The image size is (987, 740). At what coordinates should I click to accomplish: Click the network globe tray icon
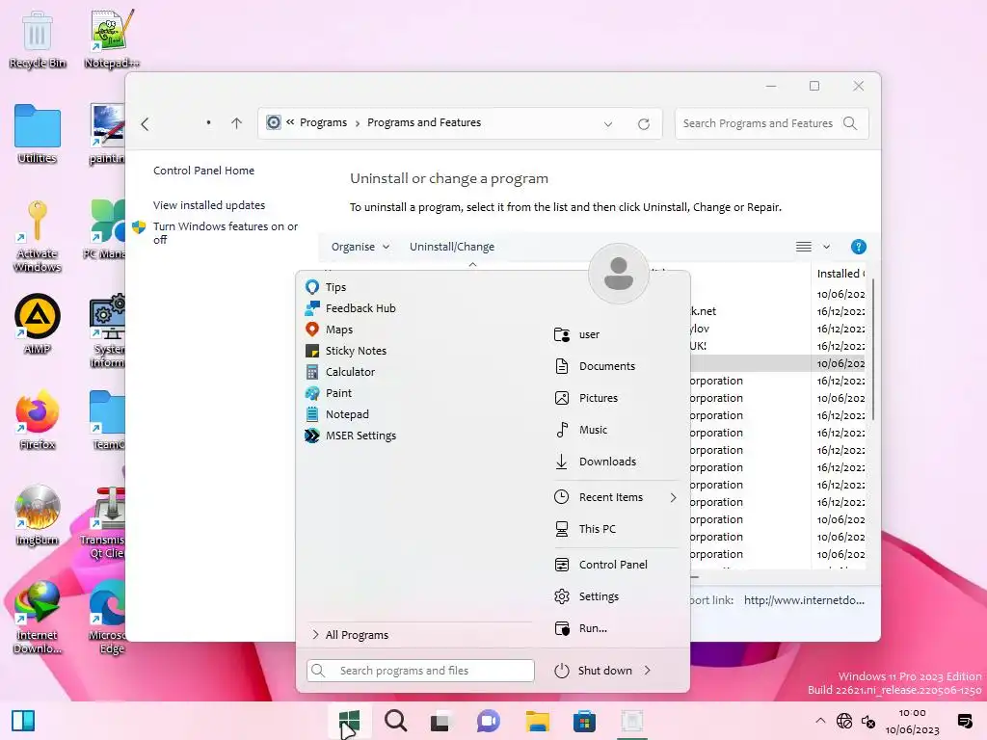point(844,721)
